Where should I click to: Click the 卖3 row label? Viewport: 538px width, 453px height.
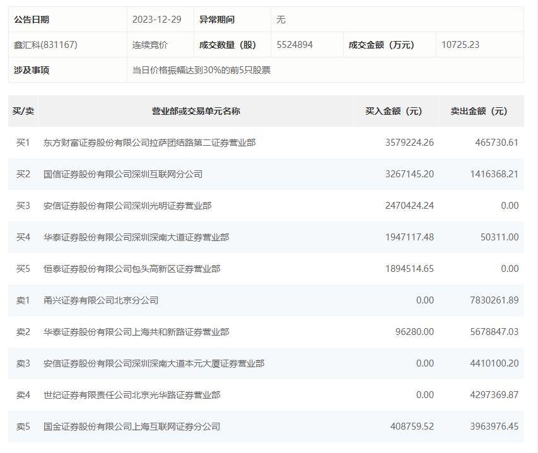coord(23,364)
